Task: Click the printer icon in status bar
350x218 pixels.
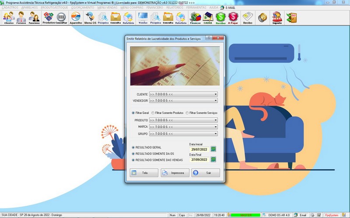Action: pos(312,215)
